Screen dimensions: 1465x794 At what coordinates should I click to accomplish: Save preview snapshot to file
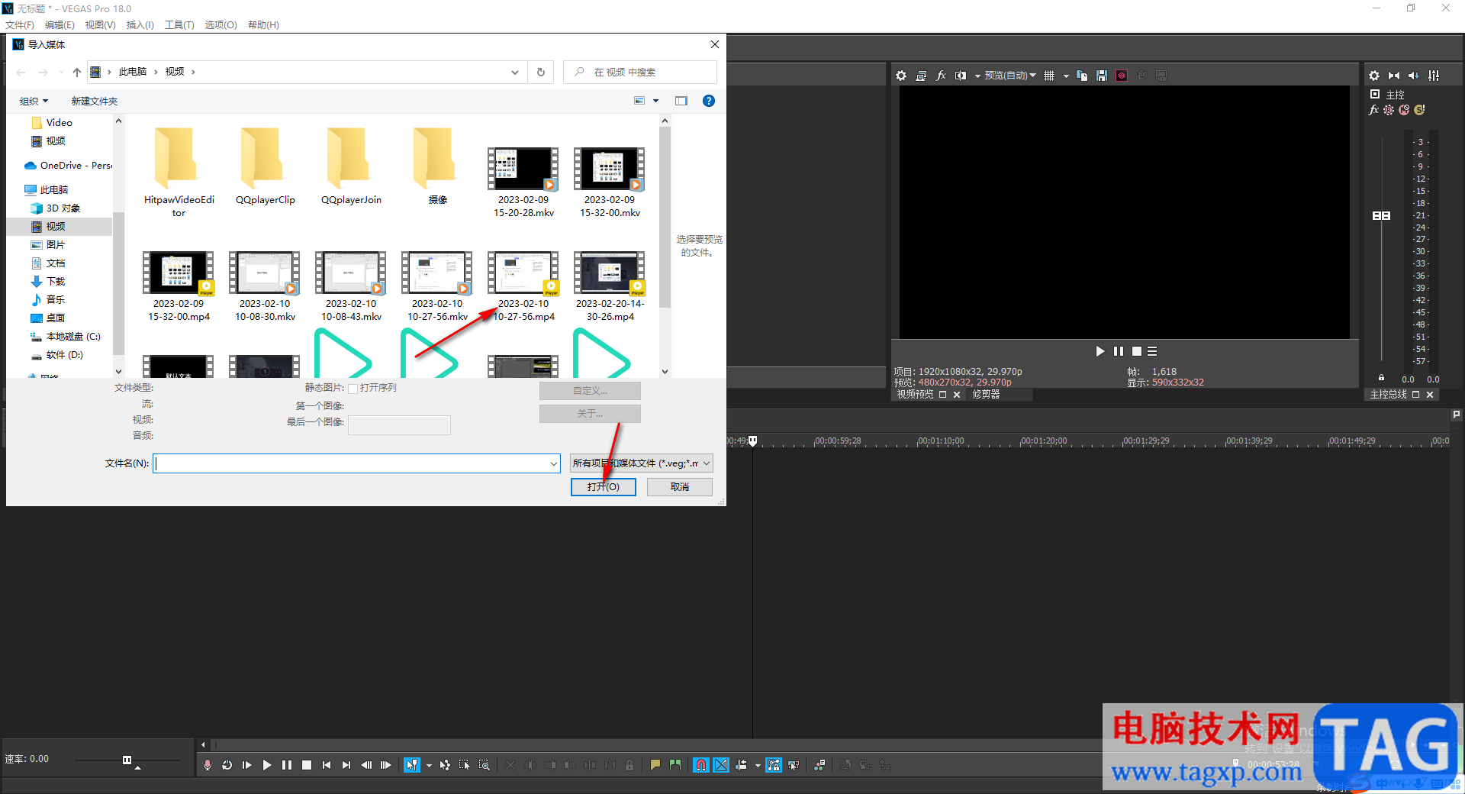pyautogui.click(x=1102, y=76)
